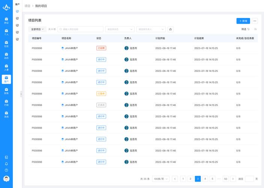
Task: Click the user avatar in the sidebar
Action: (6, 179)
